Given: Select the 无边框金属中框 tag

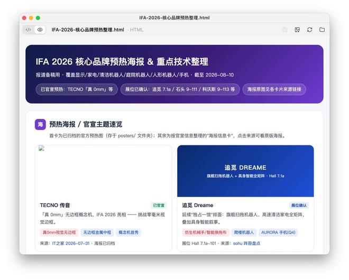Looking at the screenshot, I should tap(97, 232).
